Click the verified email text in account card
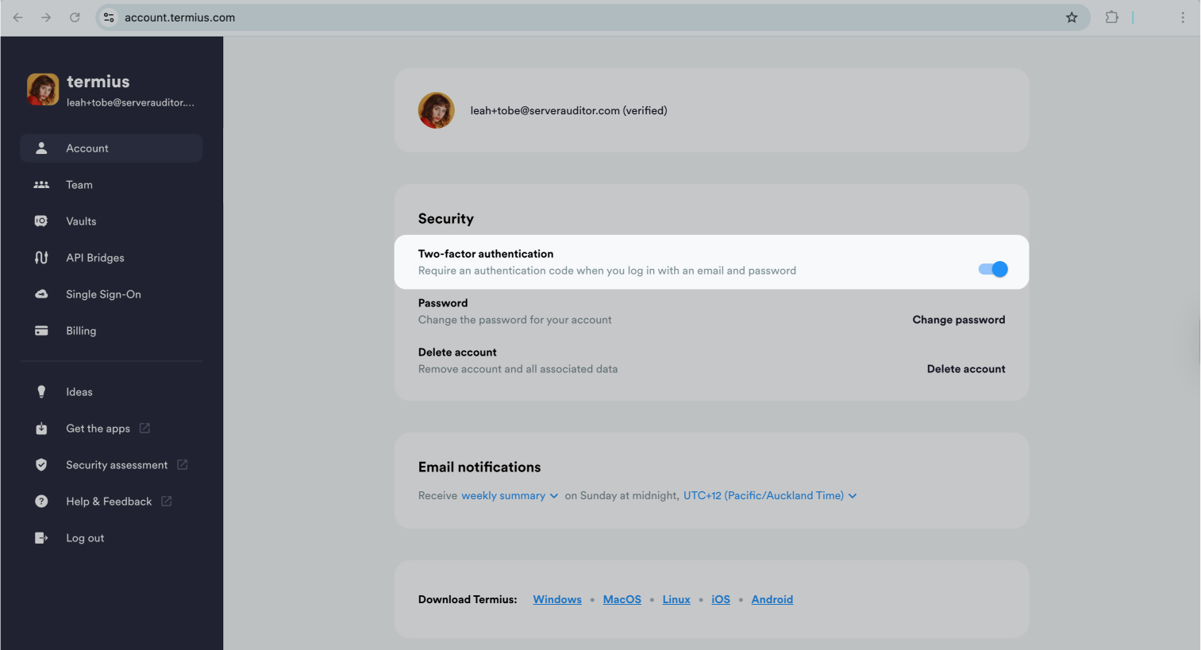Image resolution: width=1201 pixels, height=650 pixels. (568, 110)
